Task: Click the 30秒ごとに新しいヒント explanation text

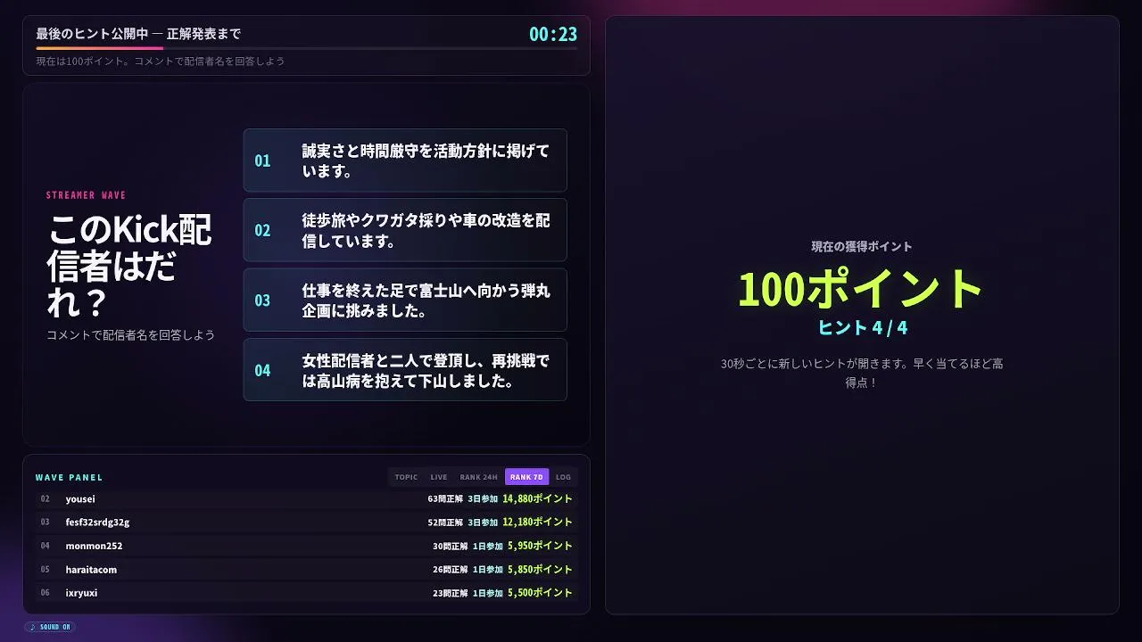Action: (862, 373)
